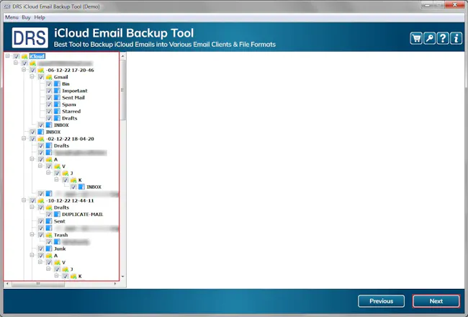Click the Previous button
The width and height of the screenshot is (468, 317).
click(381, 301)
